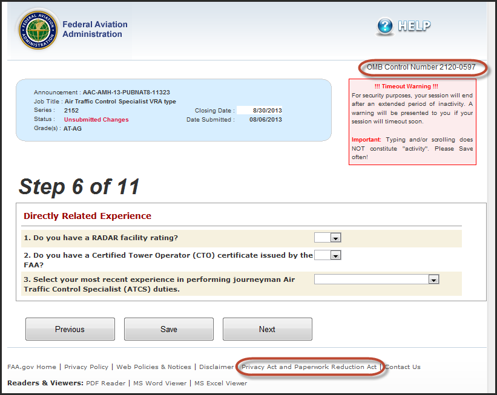Open the MS Excel Viewer link
The image size is (497, 395).
click(x=220, y=383)
